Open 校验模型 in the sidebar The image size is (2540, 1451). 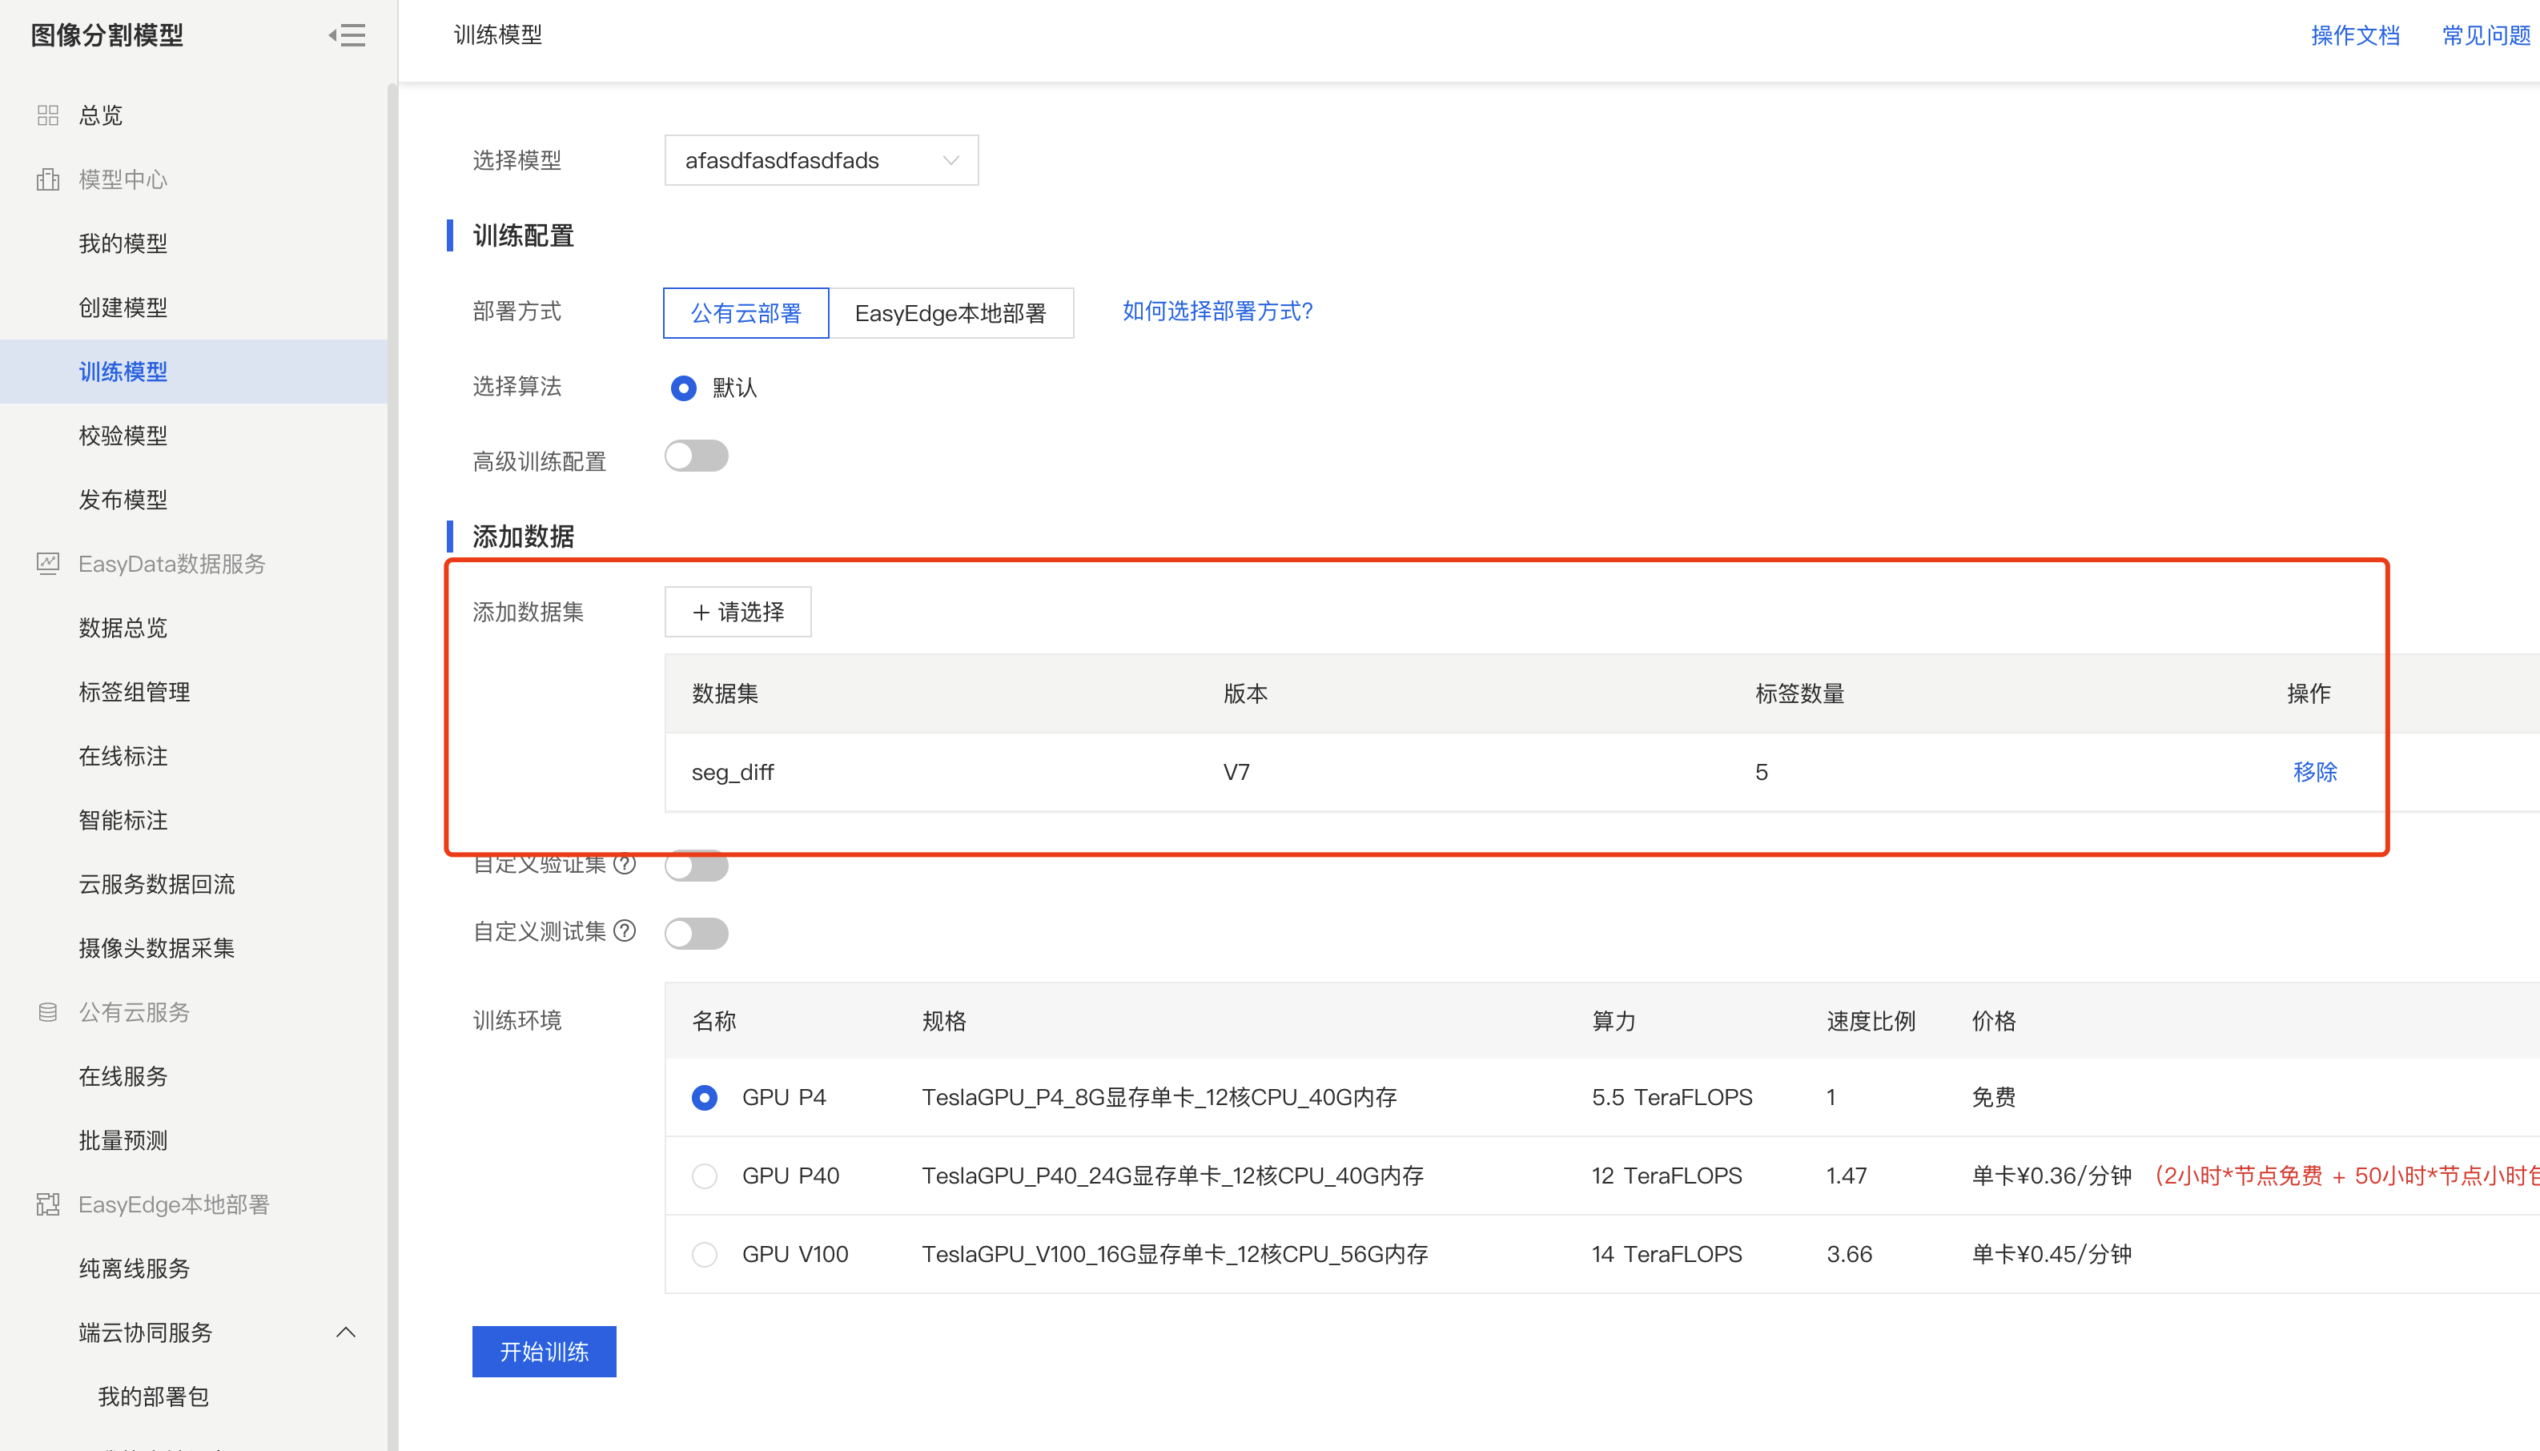point(123,436)
